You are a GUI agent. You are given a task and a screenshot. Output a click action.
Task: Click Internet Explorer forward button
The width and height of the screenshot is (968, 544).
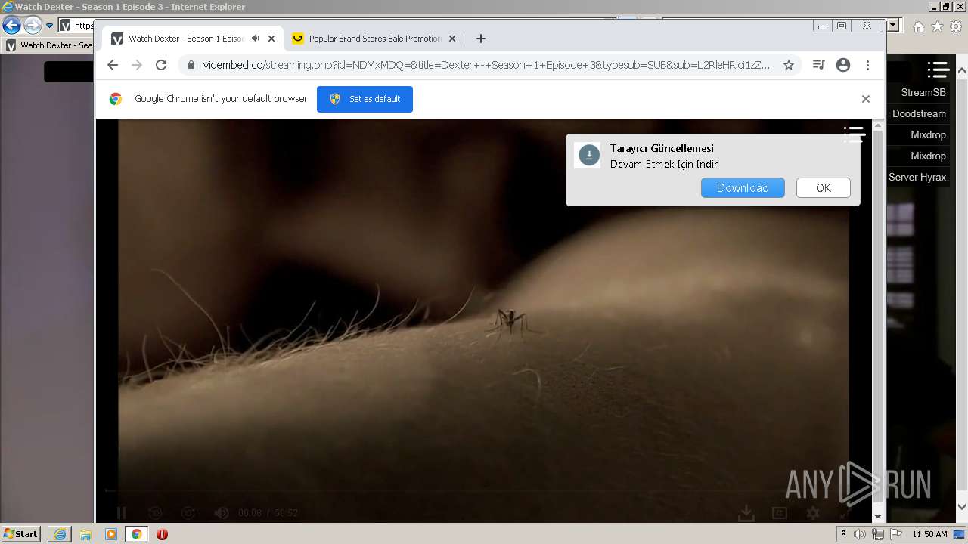click(x=32, y=26)
